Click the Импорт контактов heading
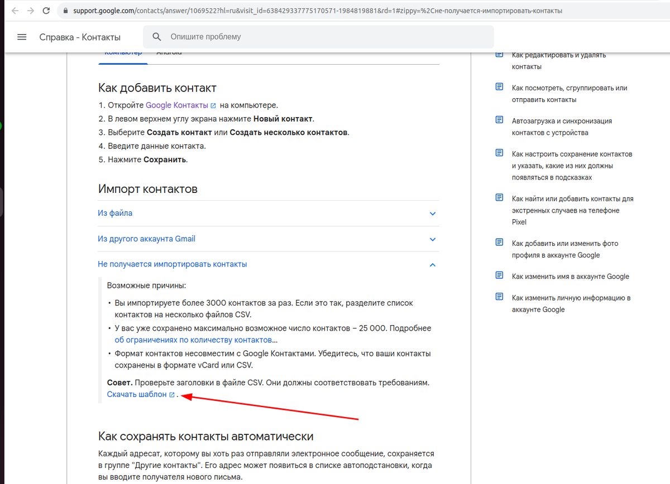Viewport: 670px width, 484px height. (x=148, y=189)
